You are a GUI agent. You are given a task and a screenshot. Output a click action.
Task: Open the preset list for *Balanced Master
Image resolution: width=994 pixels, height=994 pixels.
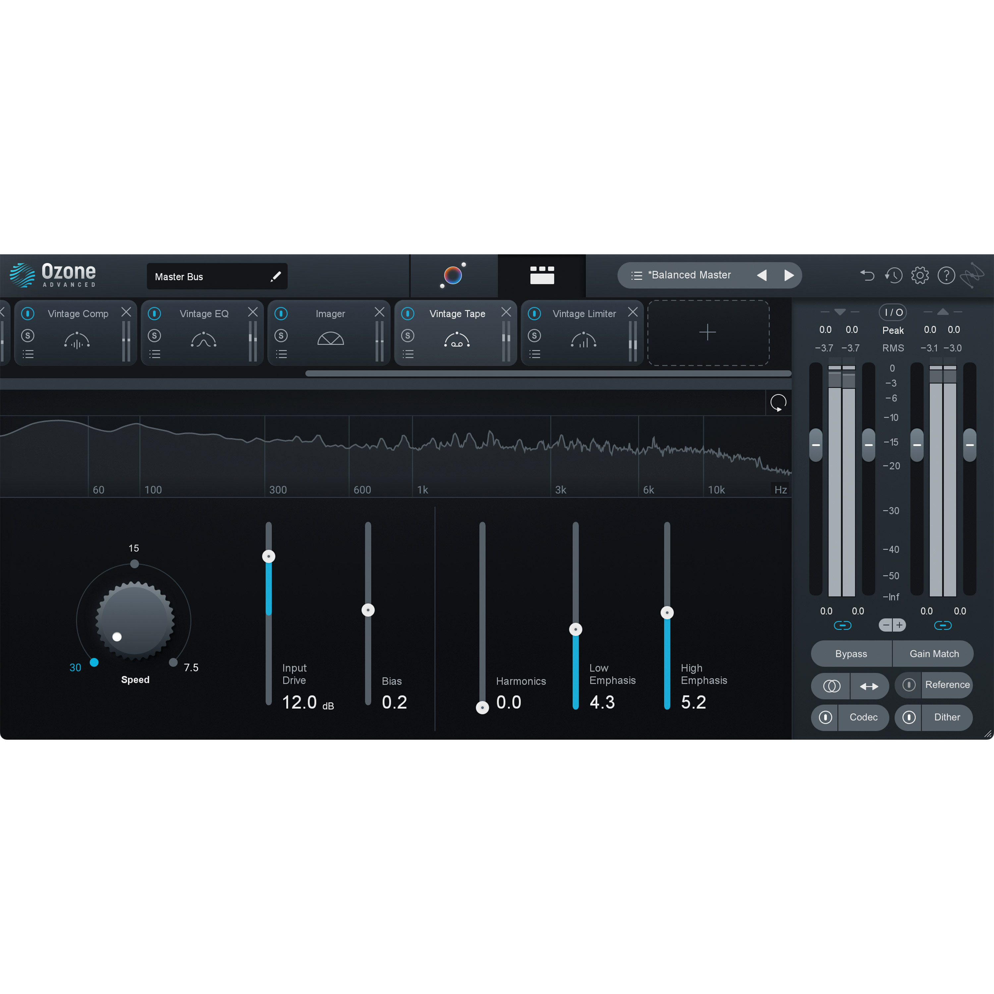pyautogui.click(x=636, y=275)
